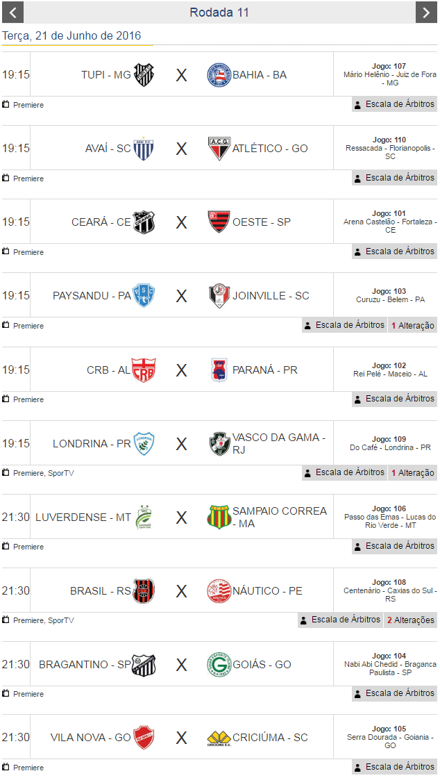Click the Vasco da Gama crest
Viewport: 440px width, 778px height.
(219, 443)
